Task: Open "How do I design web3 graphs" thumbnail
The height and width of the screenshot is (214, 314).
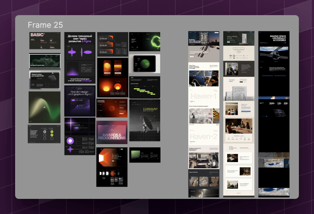Action: (x=80, y=101)
